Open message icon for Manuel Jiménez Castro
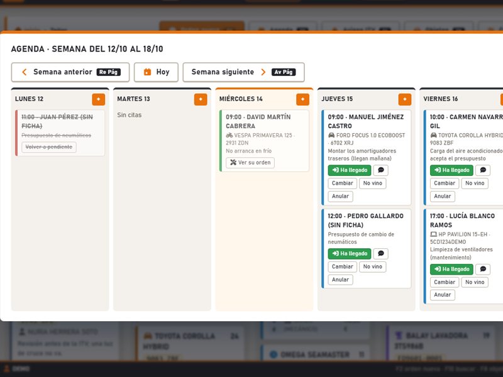The width and height of the screenshot is (503, 377). tap(381, 170)
